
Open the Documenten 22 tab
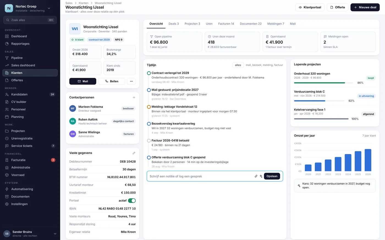click(x=251, y=24)
